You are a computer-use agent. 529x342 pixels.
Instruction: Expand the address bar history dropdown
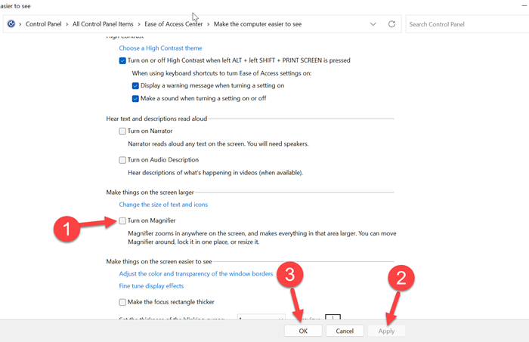373,24
